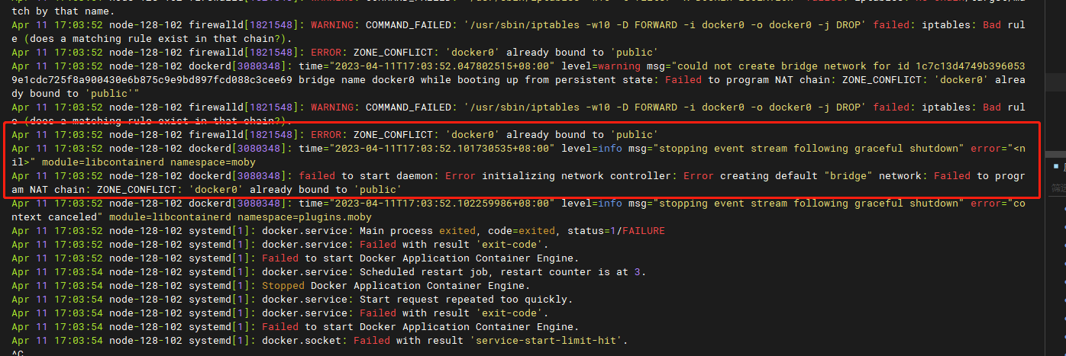This screenshot has width=1066, height=356.
Task: Click the highlighted 'failed to start daemon' text
Action: click(x=369, y=175)
